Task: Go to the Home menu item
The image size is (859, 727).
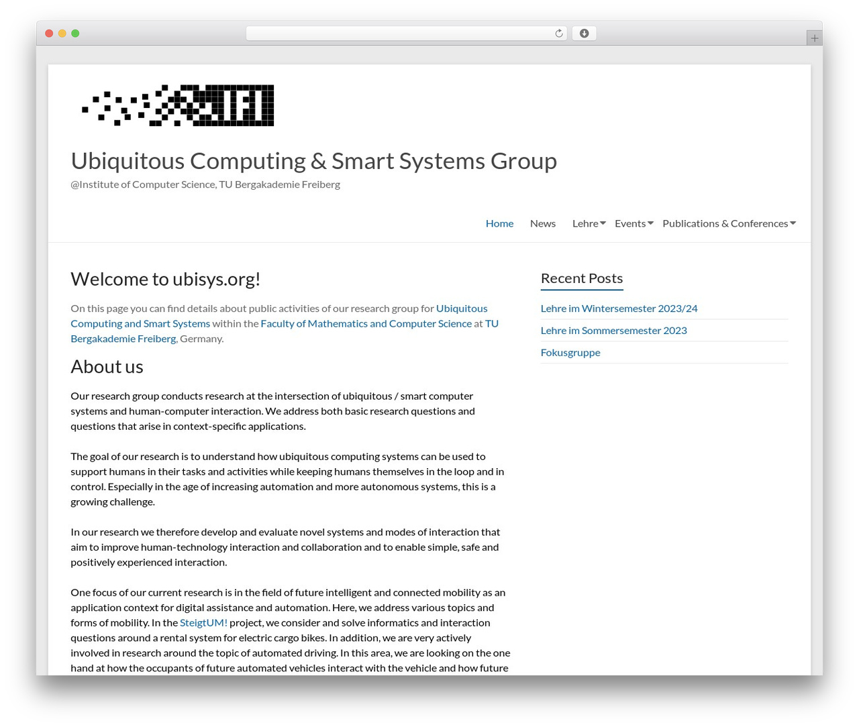Action: [499, 223]
